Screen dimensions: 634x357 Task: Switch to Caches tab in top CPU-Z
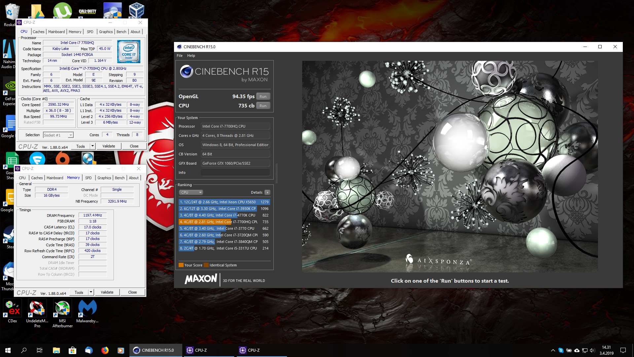click(38, 32)
